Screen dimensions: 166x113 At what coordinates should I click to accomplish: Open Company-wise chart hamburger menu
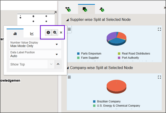69,77
